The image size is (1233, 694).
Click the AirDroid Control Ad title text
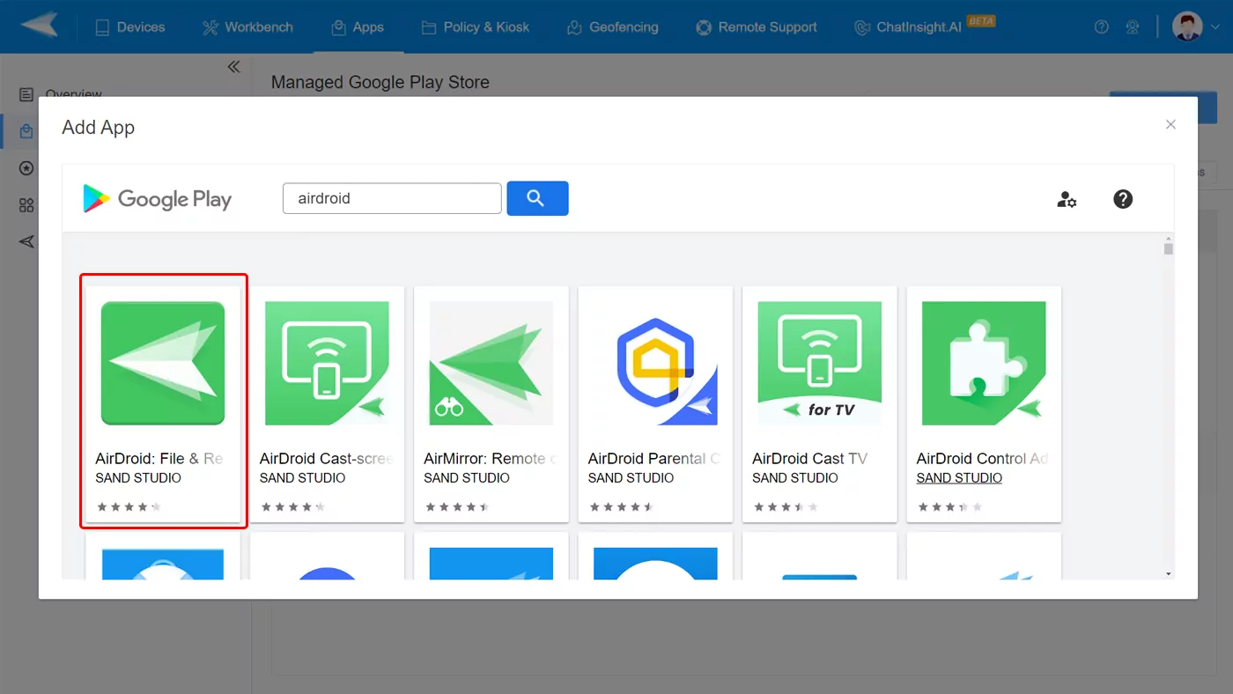tap(983, 459)
